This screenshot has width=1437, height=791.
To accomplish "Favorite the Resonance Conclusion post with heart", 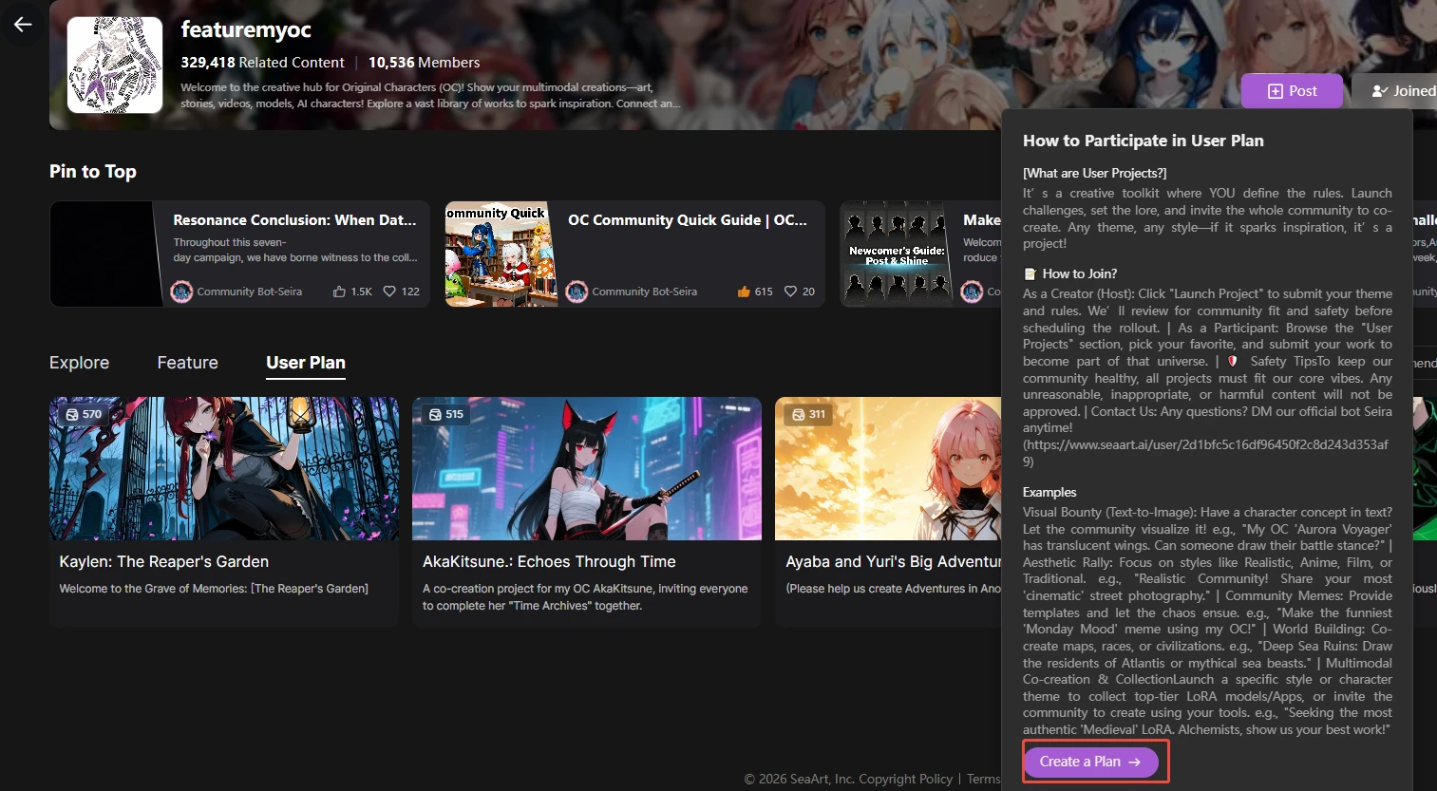I will click(389, 292).
